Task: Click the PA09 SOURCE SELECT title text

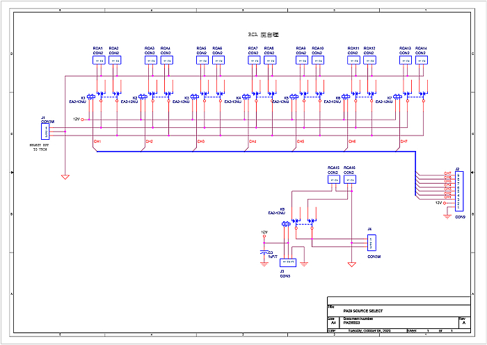Action: pos(362,310)
